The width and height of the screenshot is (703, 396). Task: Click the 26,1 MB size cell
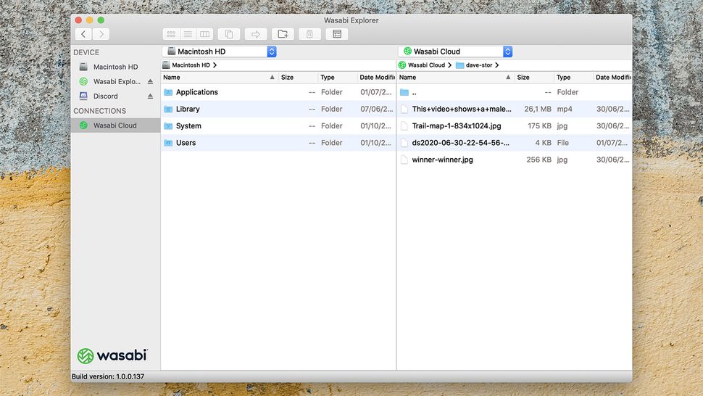coord(538,109)
